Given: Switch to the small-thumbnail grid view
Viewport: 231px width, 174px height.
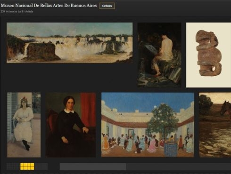Looking at the screenshot, I should 13,166.
